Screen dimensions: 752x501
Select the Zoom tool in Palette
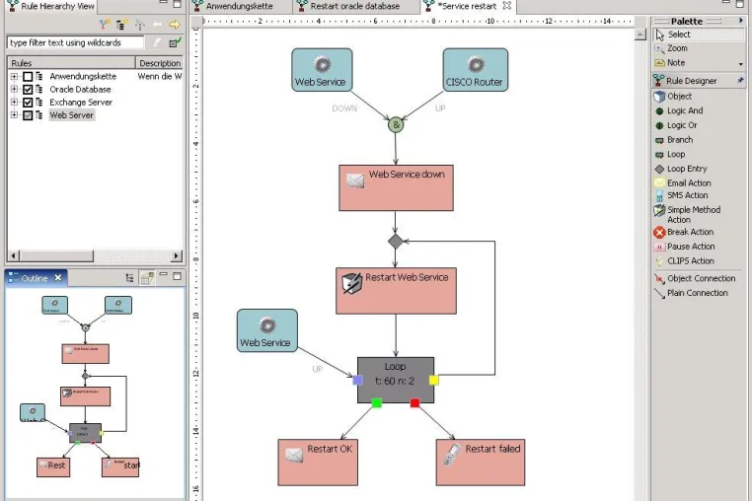pos(671,48)
